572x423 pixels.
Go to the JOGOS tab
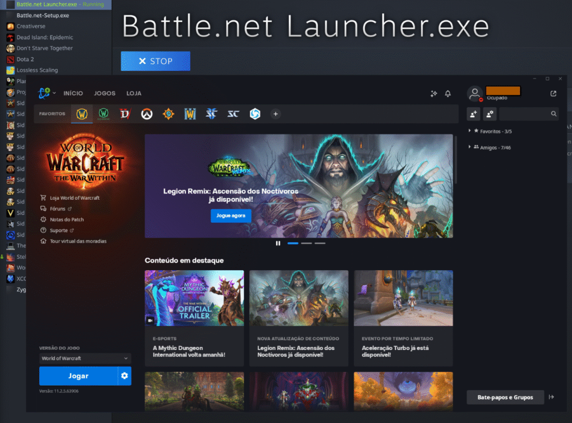coord(104,93)
